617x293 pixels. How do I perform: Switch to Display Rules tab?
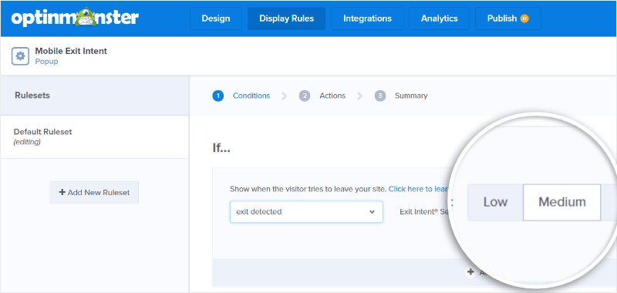click(286, 19)
